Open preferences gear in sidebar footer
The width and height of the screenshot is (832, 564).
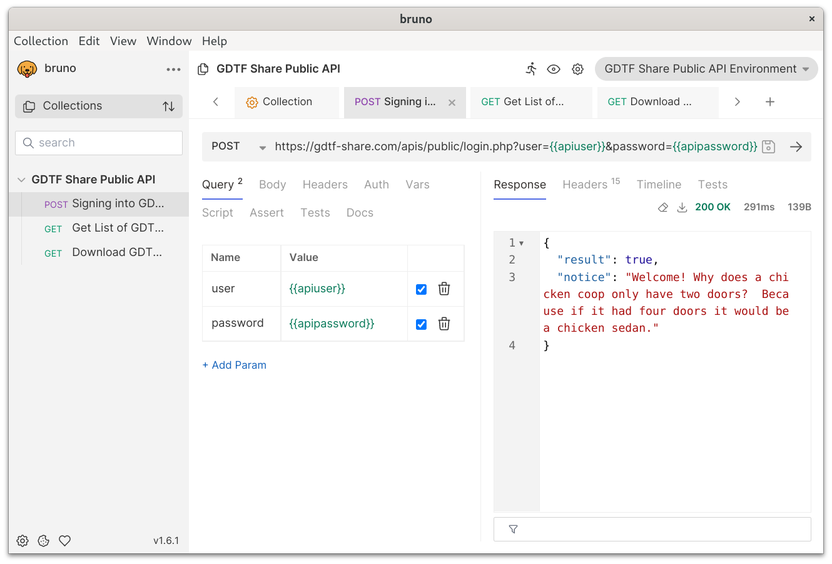point(23,541)
